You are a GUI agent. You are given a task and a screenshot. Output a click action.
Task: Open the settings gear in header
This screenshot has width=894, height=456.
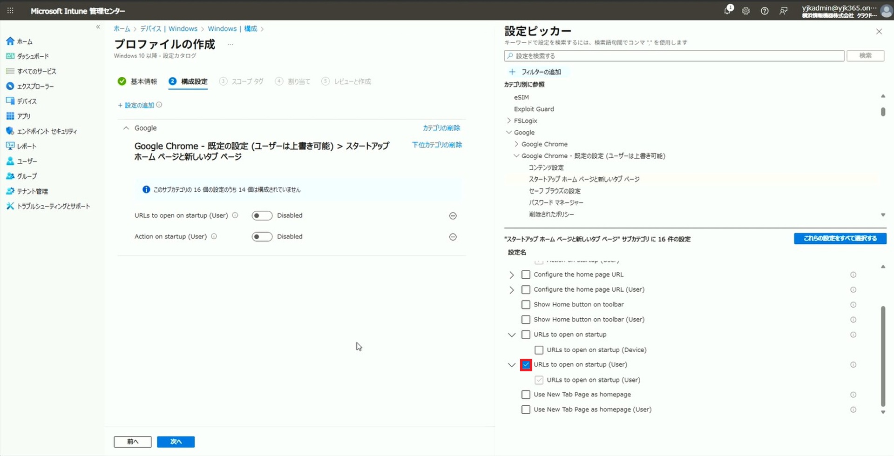coord(746,11)
